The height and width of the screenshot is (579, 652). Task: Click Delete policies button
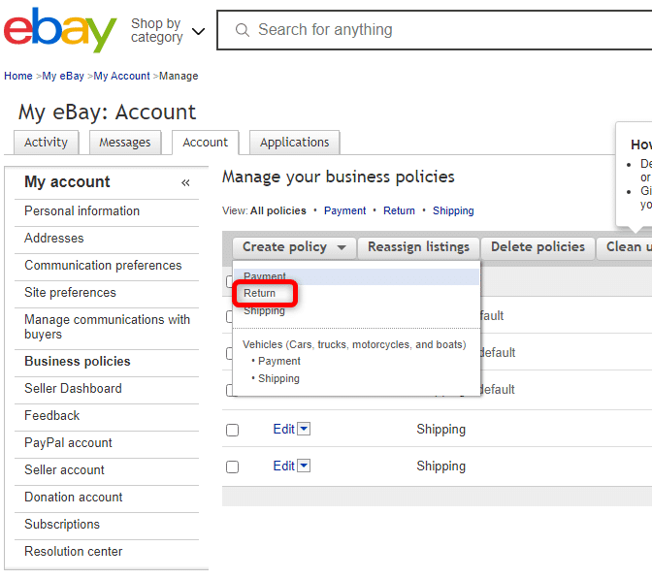pyautogui.click(x=538, y=247)
